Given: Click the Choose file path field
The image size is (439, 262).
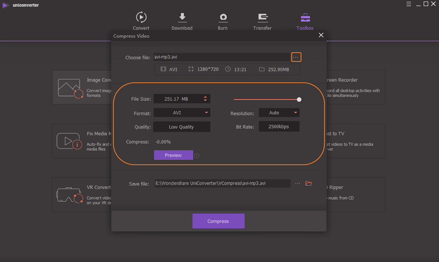Looking at the screenshot, I should [222, 57].
